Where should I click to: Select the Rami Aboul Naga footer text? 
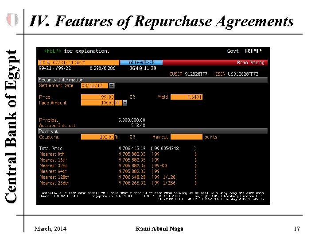[159, 229]
